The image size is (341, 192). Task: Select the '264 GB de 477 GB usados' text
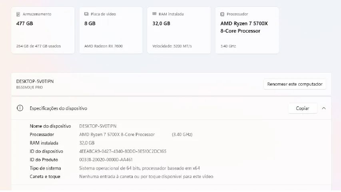click(x=38, y=46)
